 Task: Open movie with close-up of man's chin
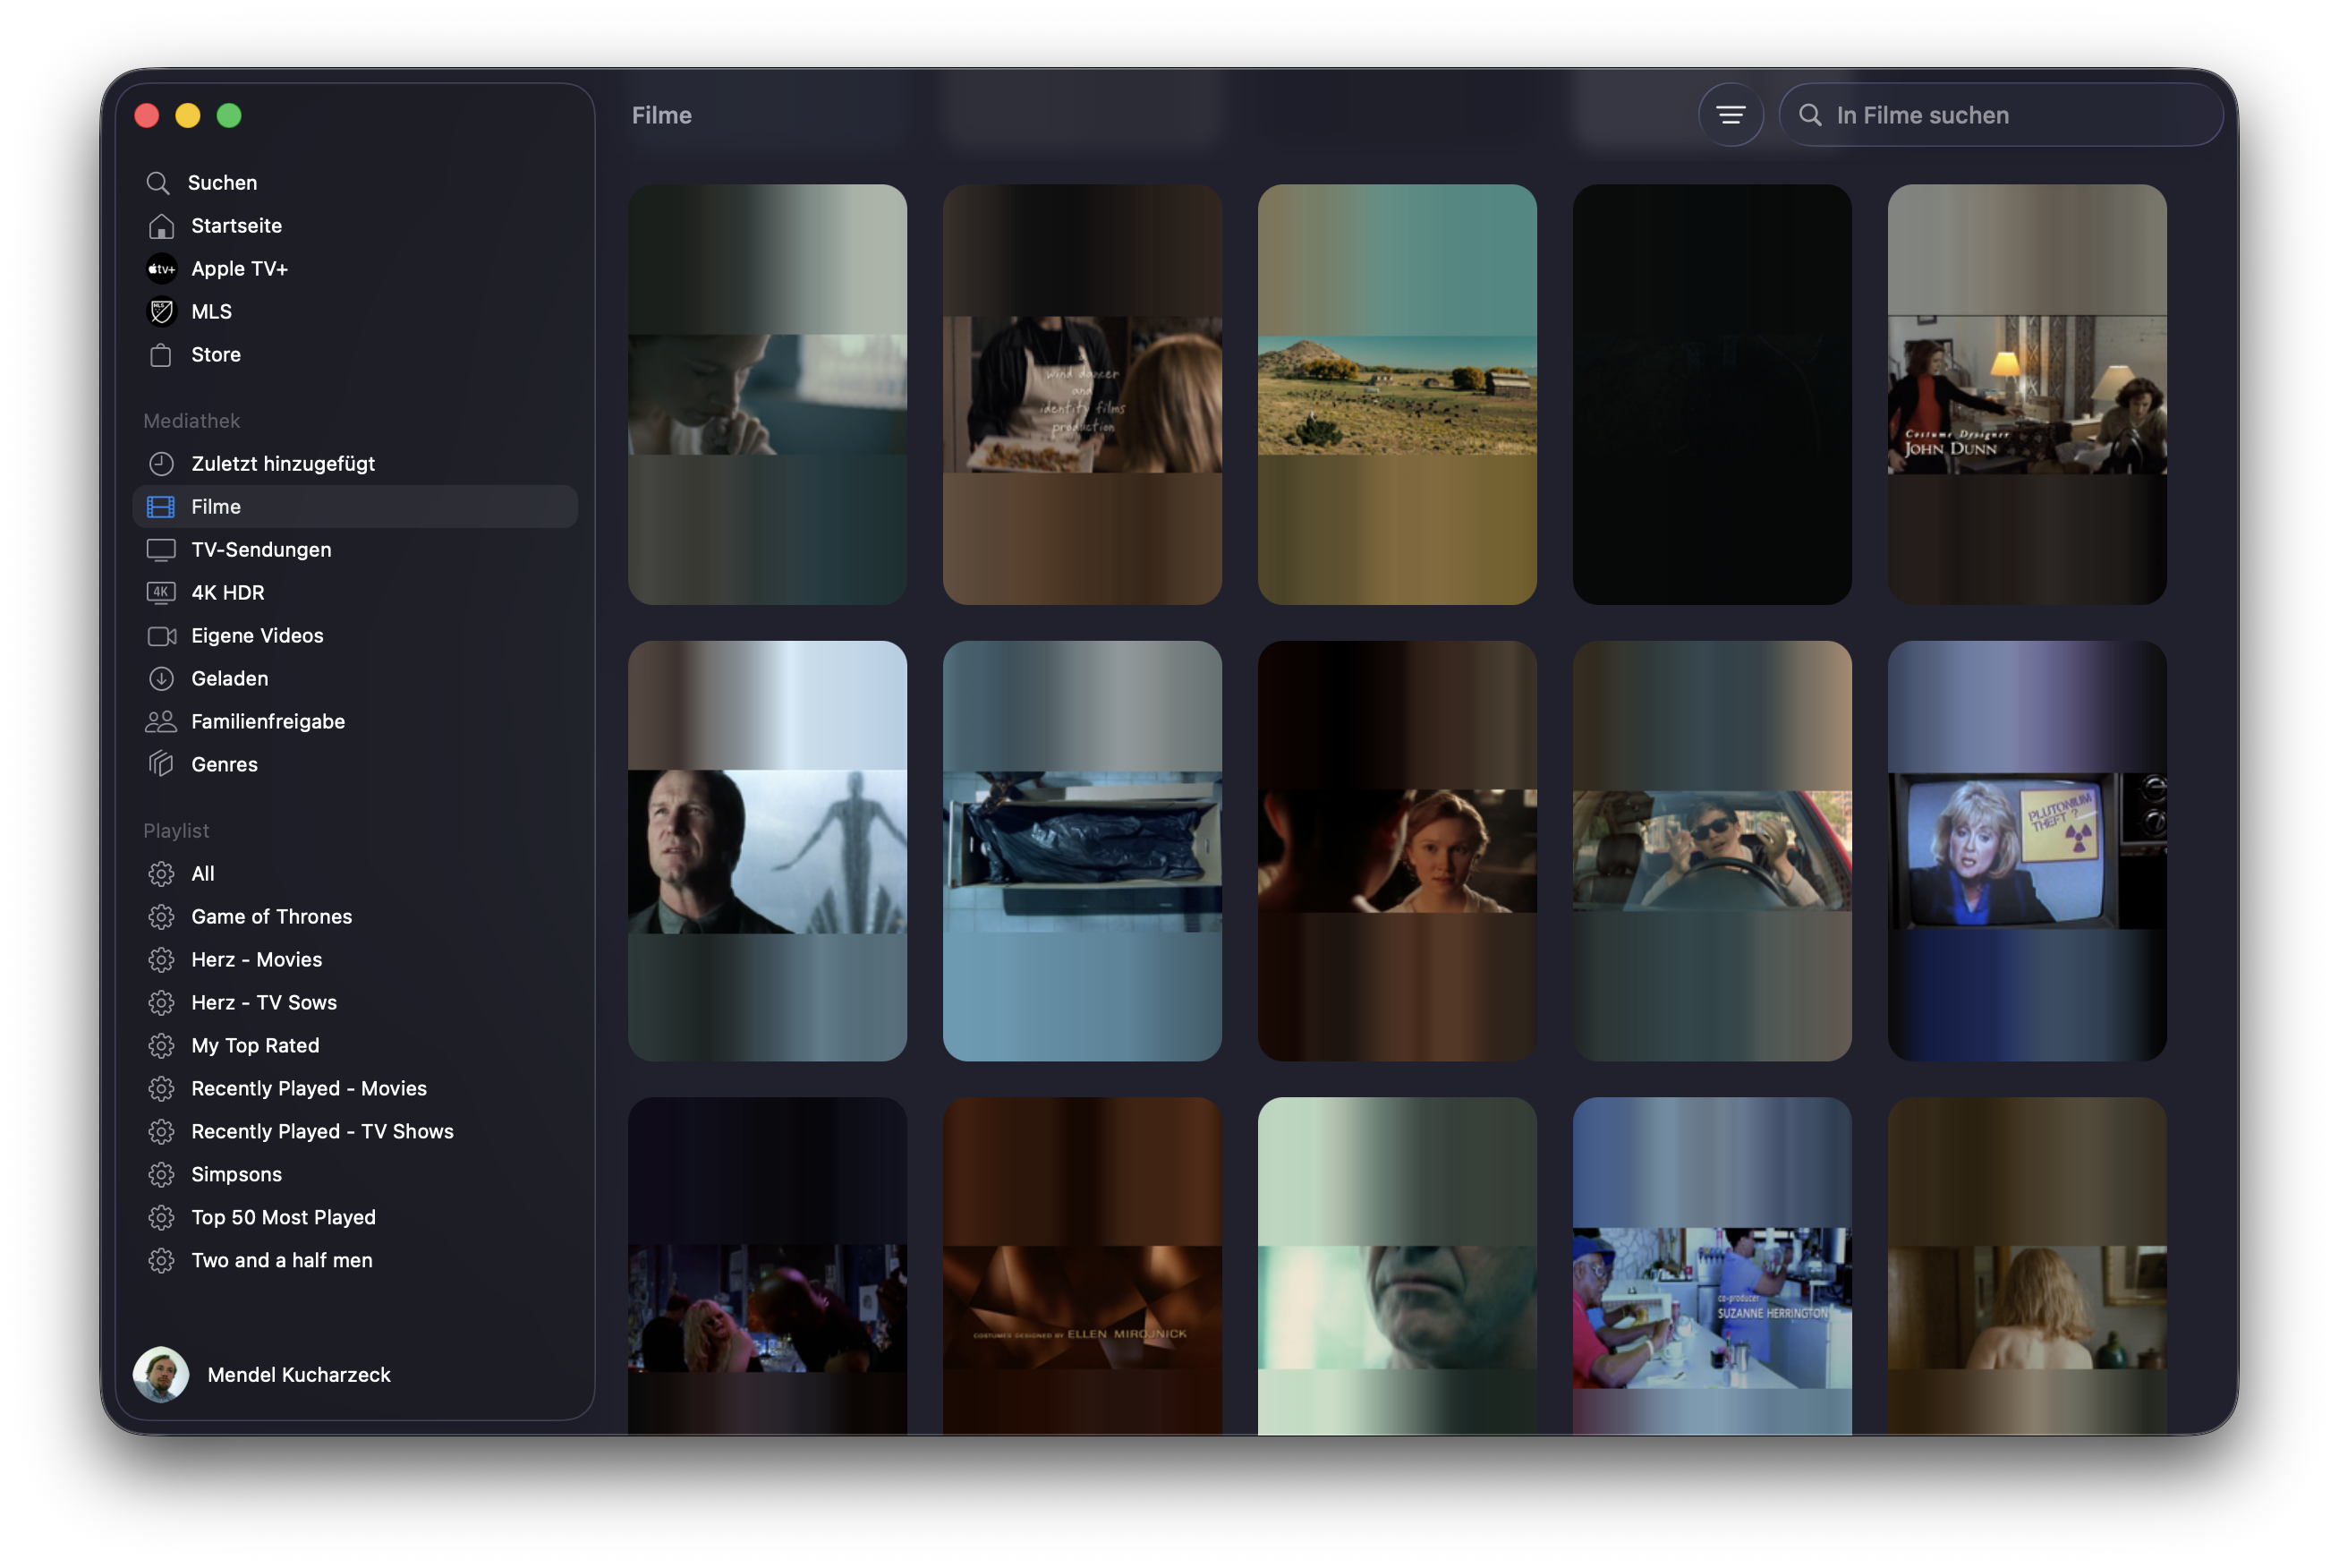point(1397,1266)
